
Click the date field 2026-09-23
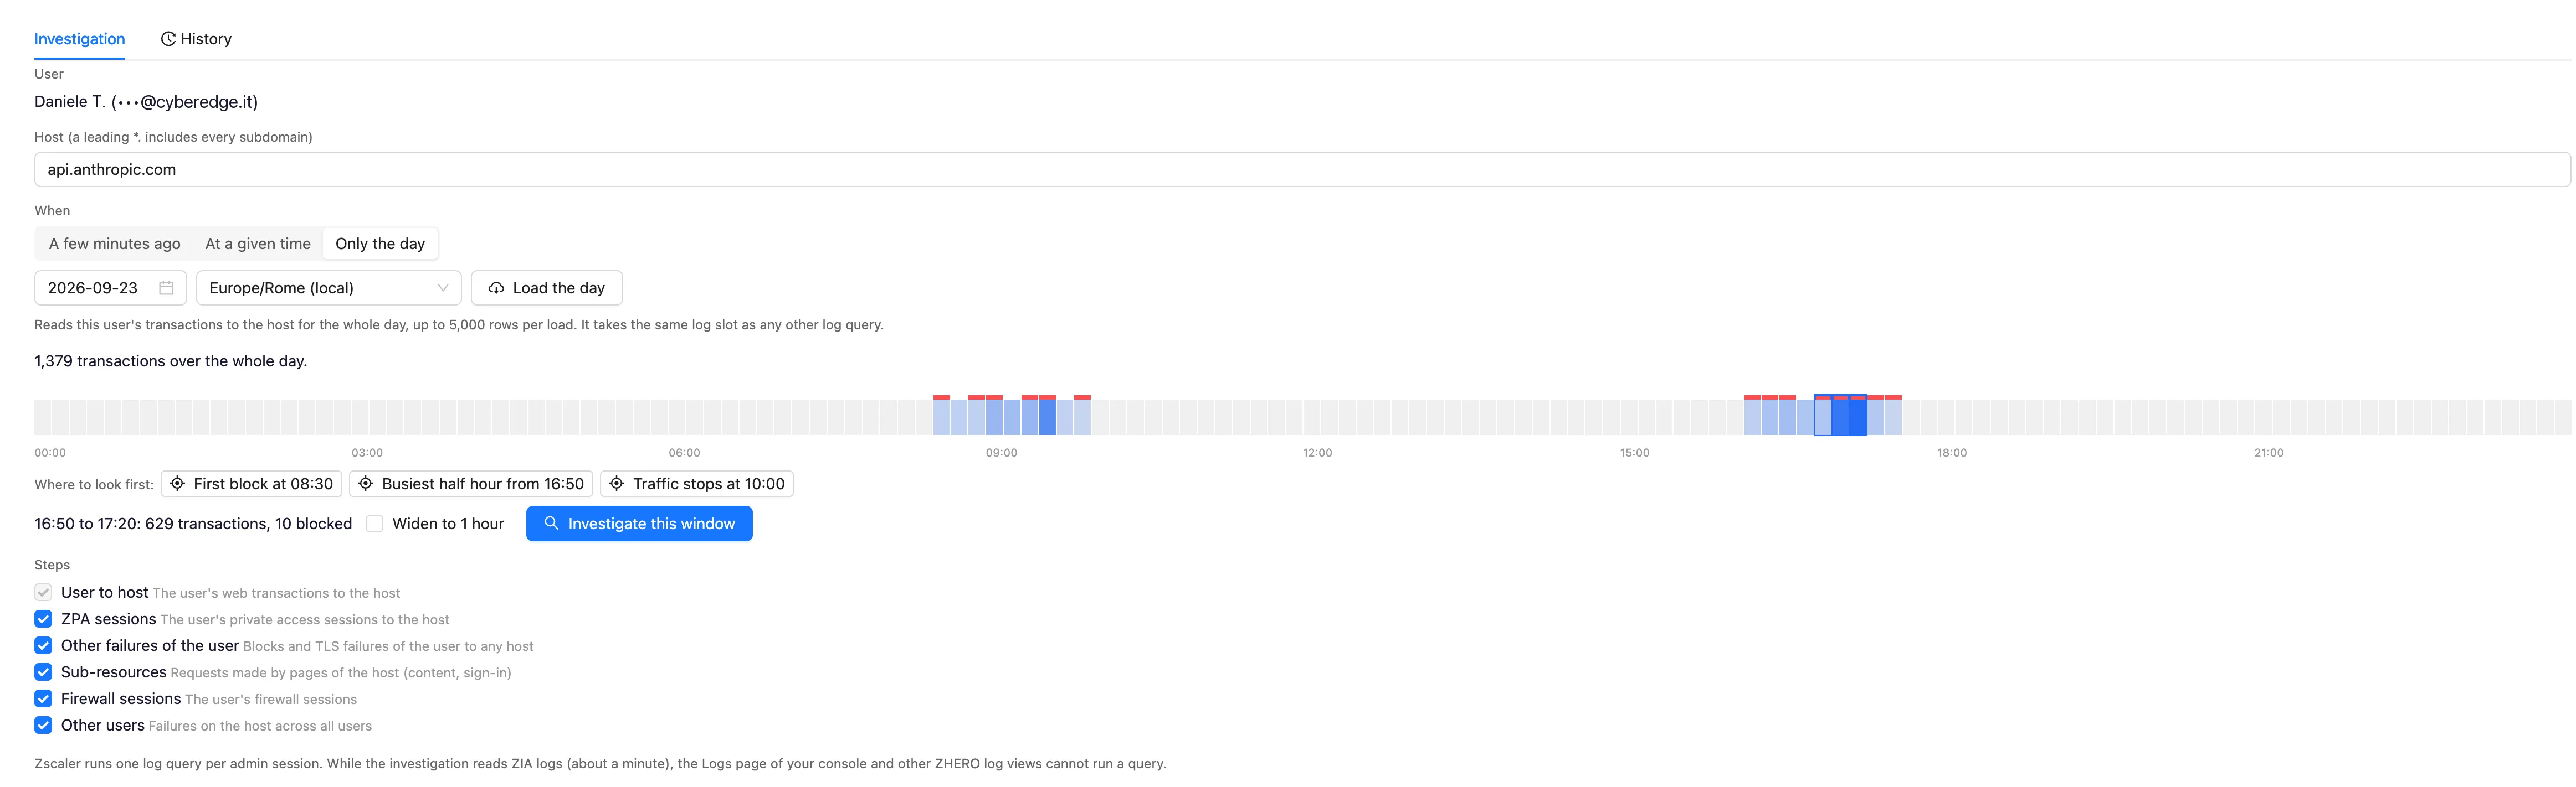[x=110, y=288]
